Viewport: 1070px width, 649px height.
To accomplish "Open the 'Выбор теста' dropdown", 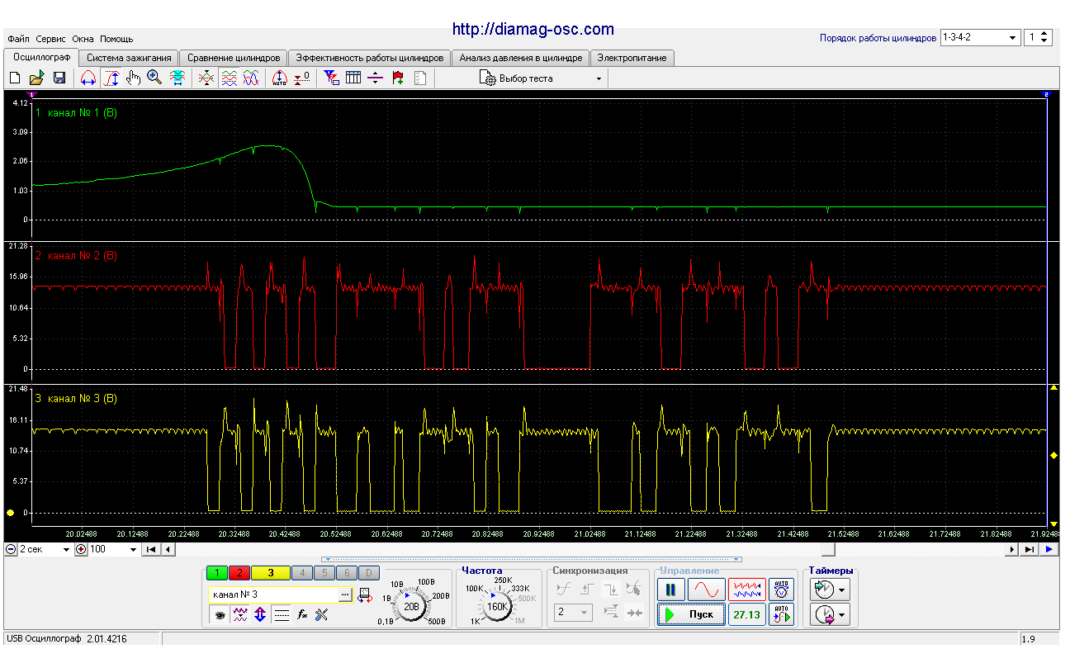I will [x=542, y=78].
